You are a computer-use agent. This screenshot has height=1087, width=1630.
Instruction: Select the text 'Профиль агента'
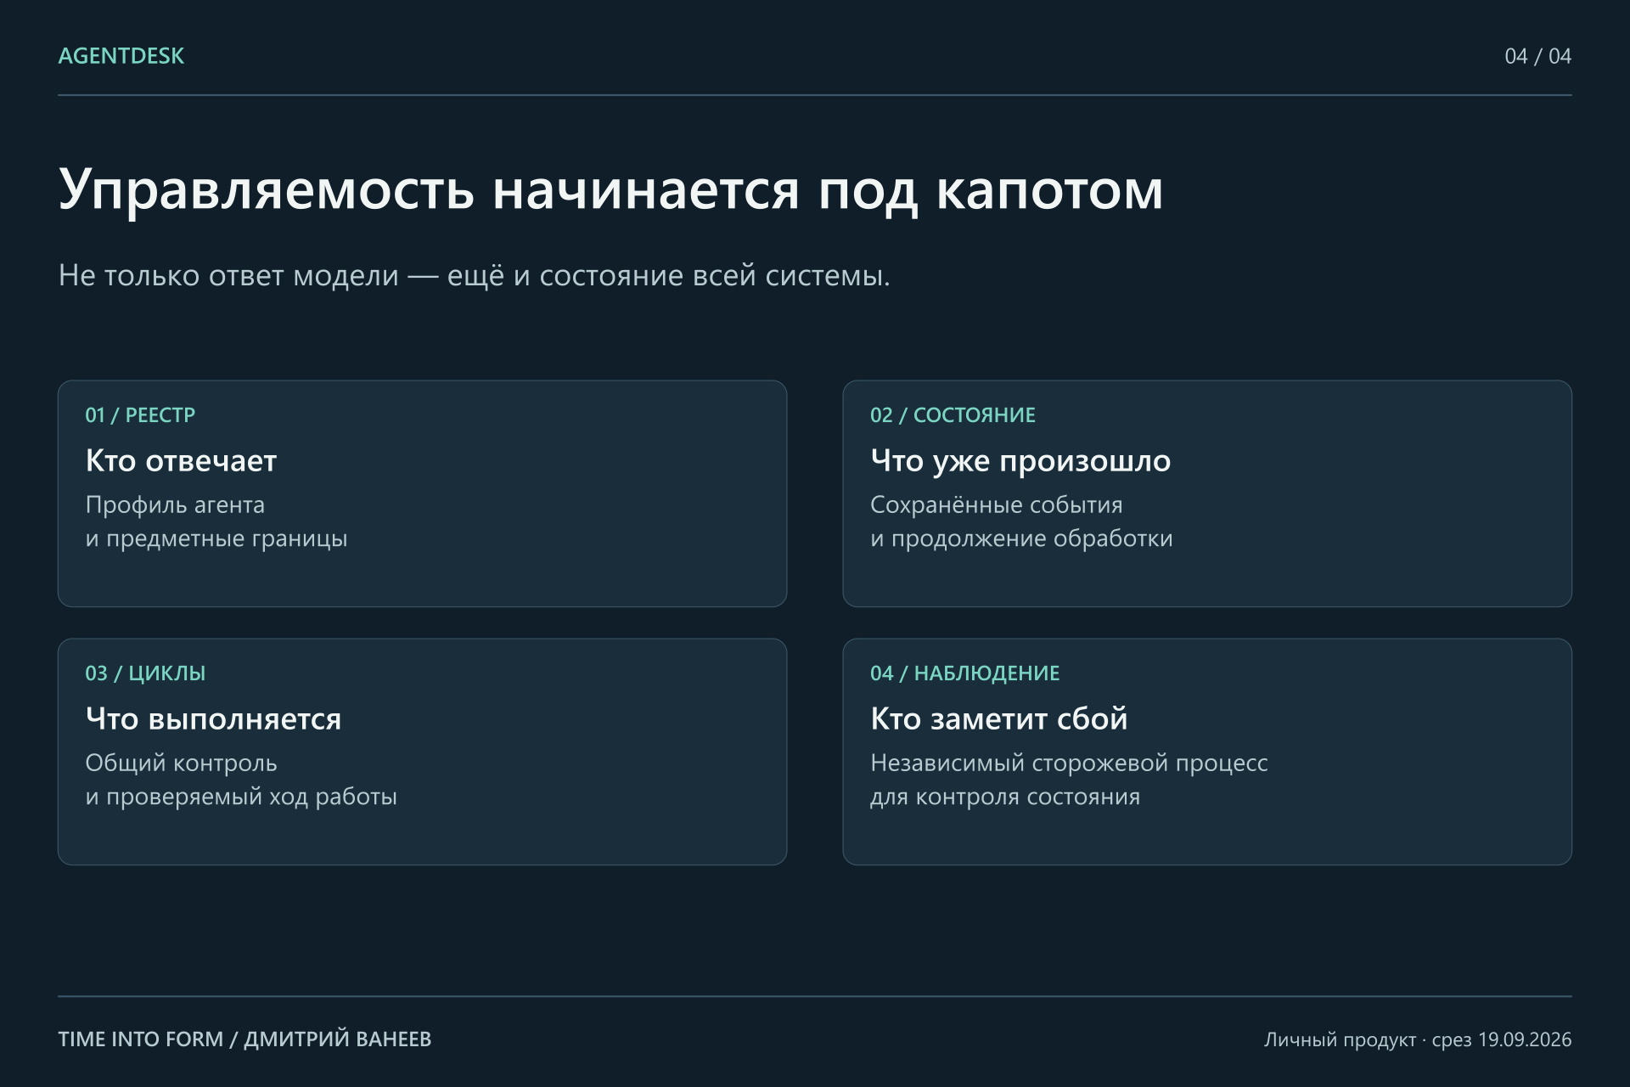(175, 505)
